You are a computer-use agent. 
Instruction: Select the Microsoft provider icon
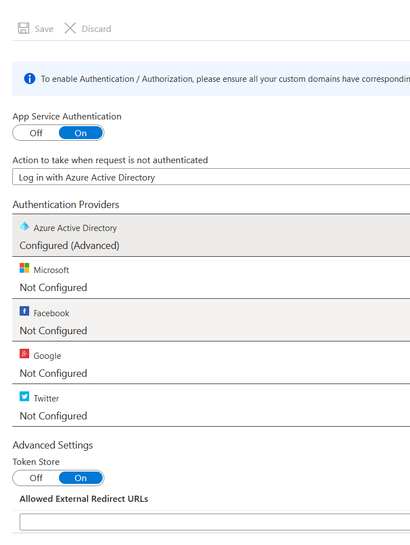[25, 269]
